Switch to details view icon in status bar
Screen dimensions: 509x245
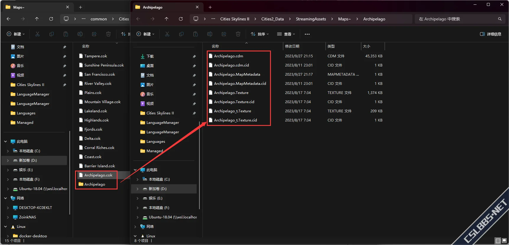[x=498, y=241]
